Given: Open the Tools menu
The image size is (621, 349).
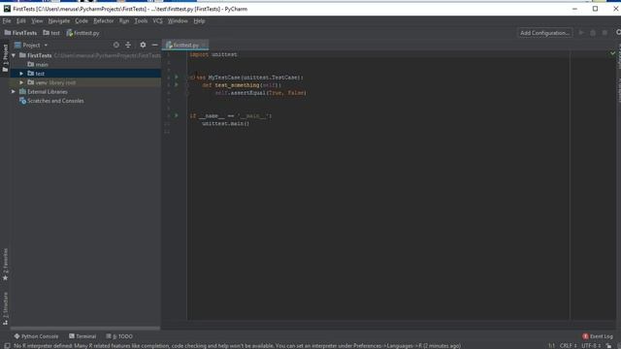Looking at the screenshot, I should click(x=141, y=21).
